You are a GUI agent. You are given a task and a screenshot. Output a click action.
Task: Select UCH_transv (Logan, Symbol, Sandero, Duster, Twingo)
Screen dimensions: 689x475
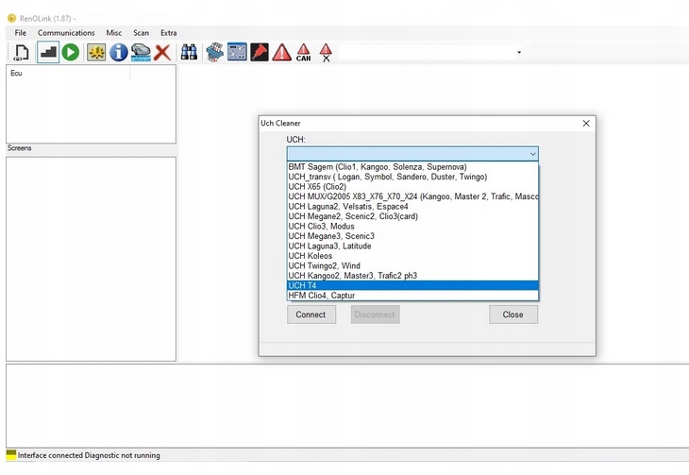(412, 177)
